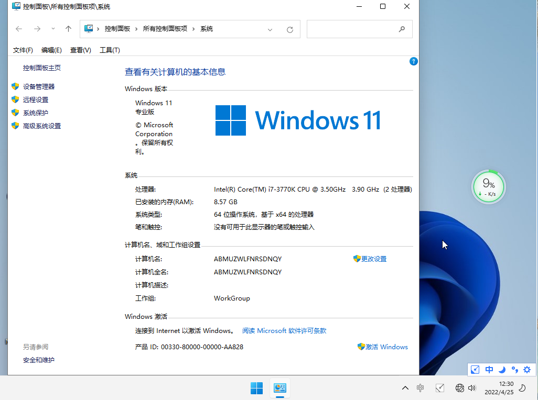This screenshot has height=400, width=538.
Task: Go up one folder level
Action: click(x=68, y=29)
